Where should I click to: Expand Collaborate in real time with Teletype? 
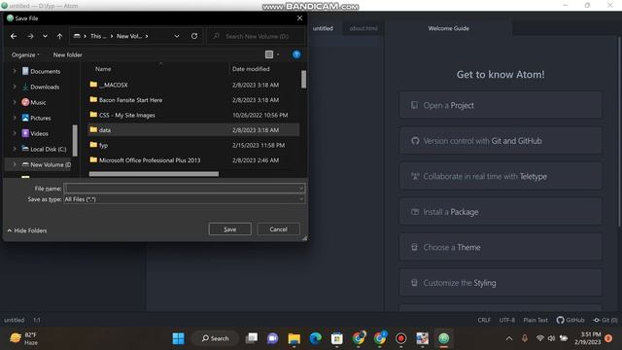[x=501, y=176]
